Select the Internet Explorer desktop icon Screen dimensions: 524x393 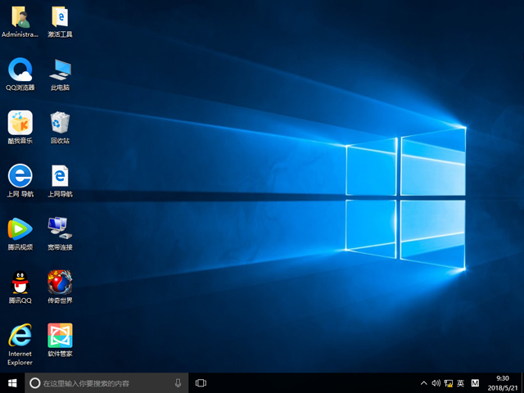[20, 336]
